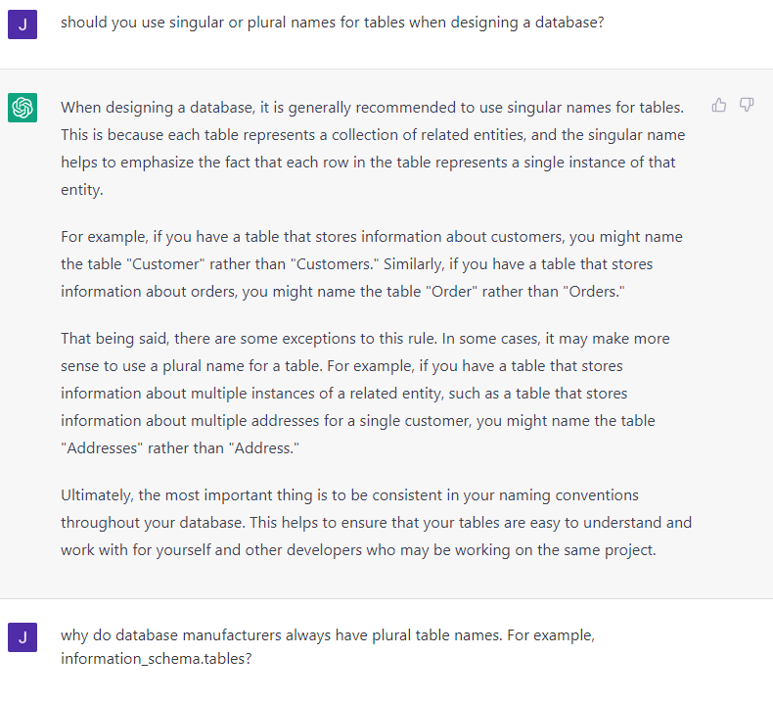Click the green ChatGPT logo avatar
Screen dimensions: 773x702
23,108
